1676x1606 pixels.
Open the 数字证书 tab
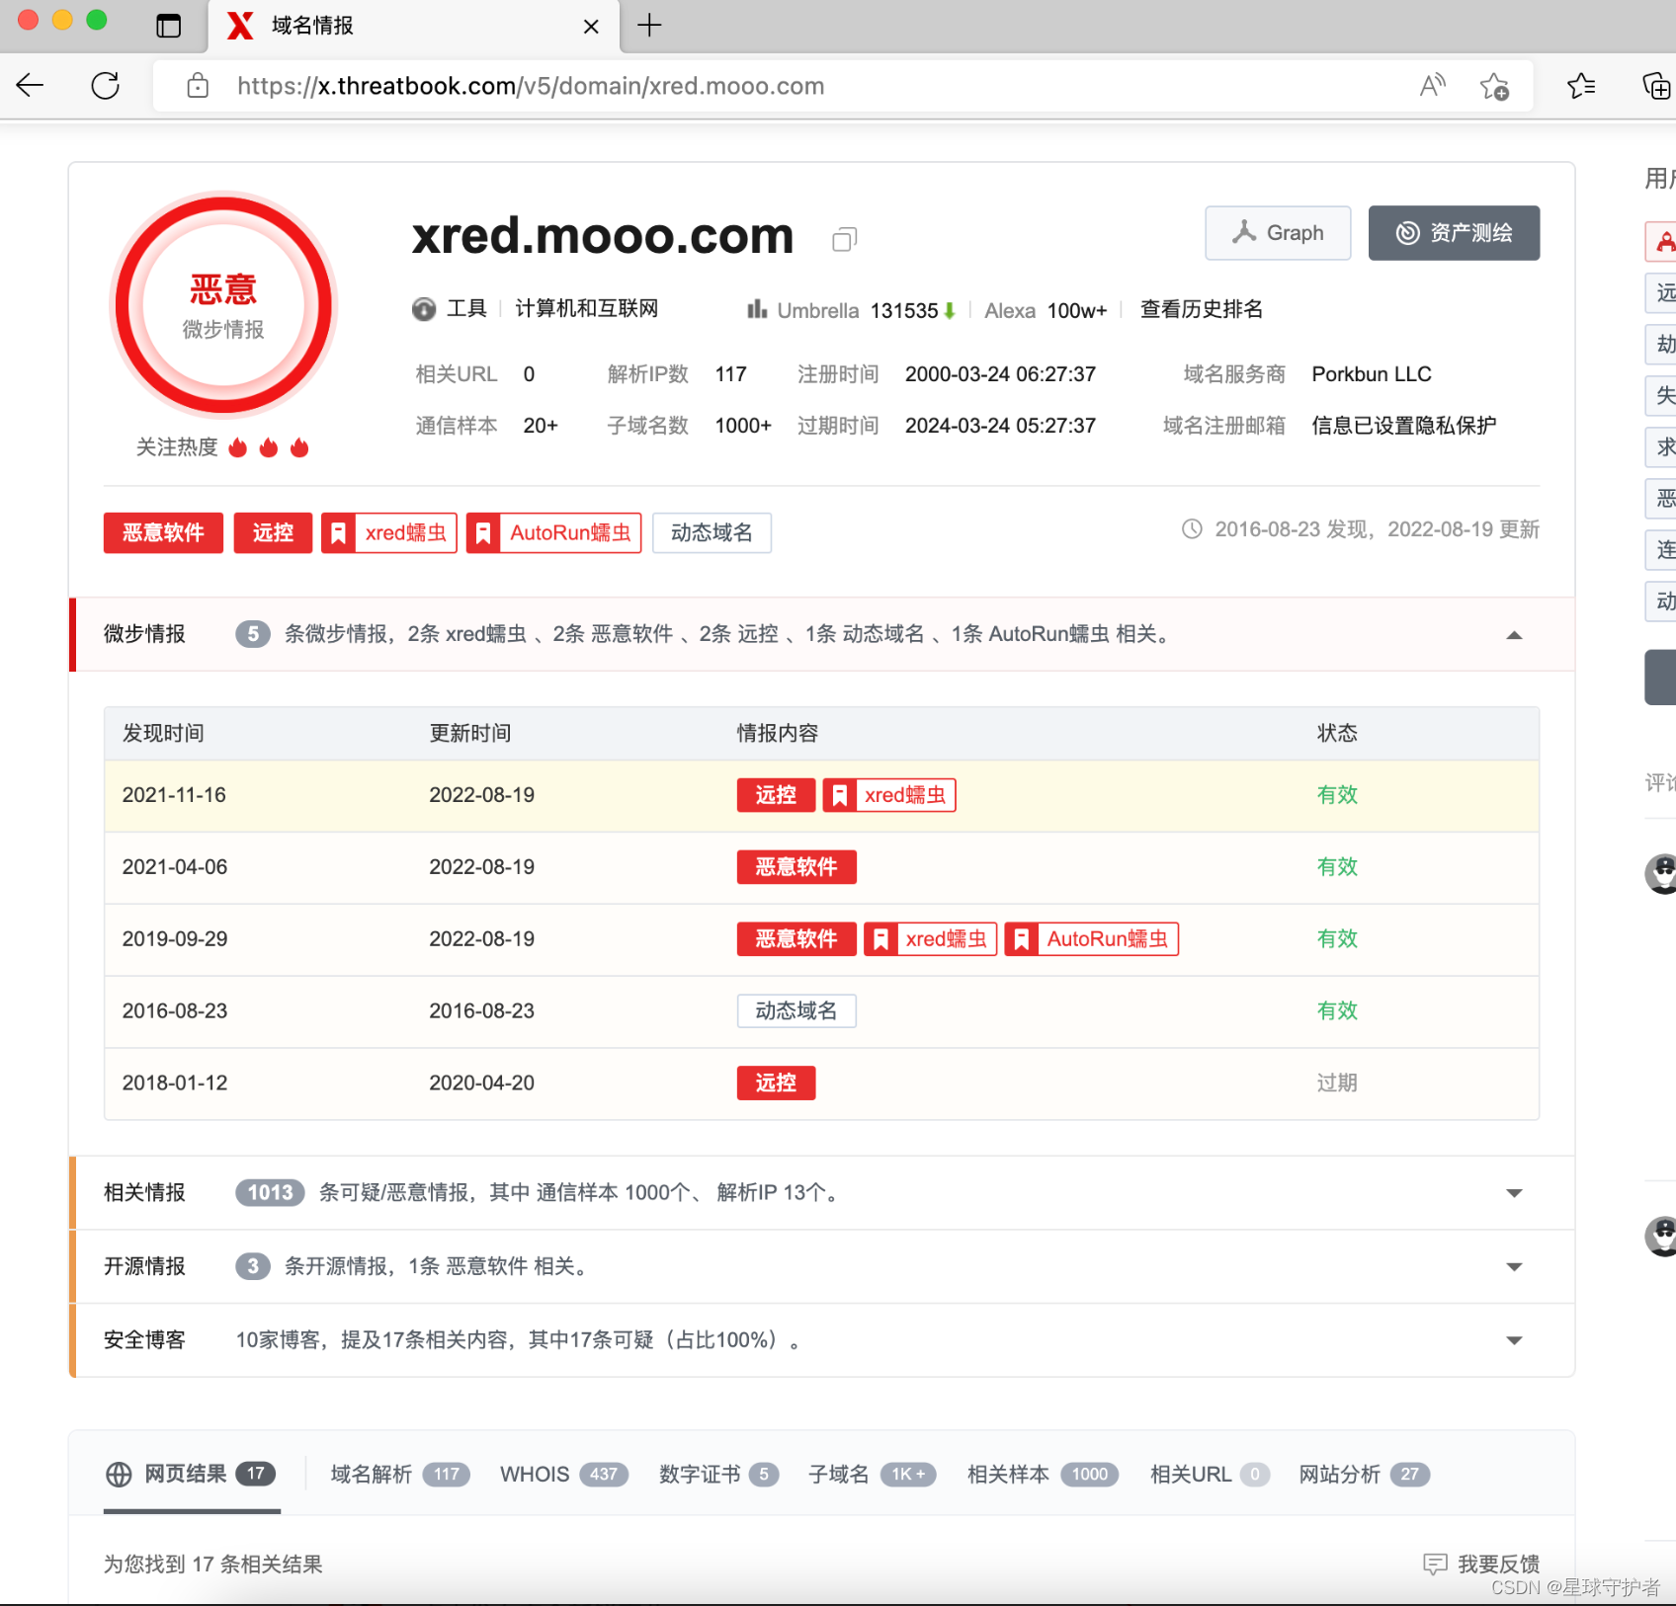(719, 1475)
